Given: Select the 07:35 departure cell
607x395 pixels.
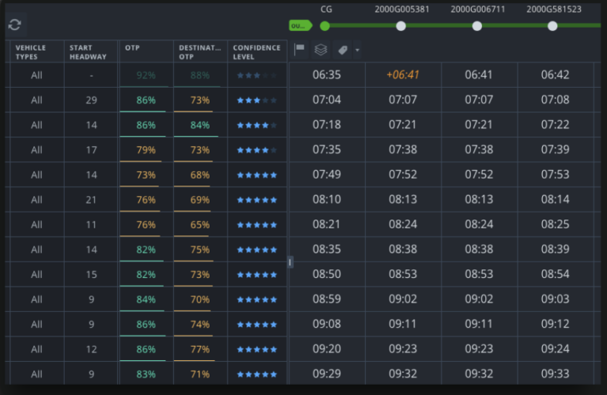Looking at the screenshot, I should (x=326, y=149).
